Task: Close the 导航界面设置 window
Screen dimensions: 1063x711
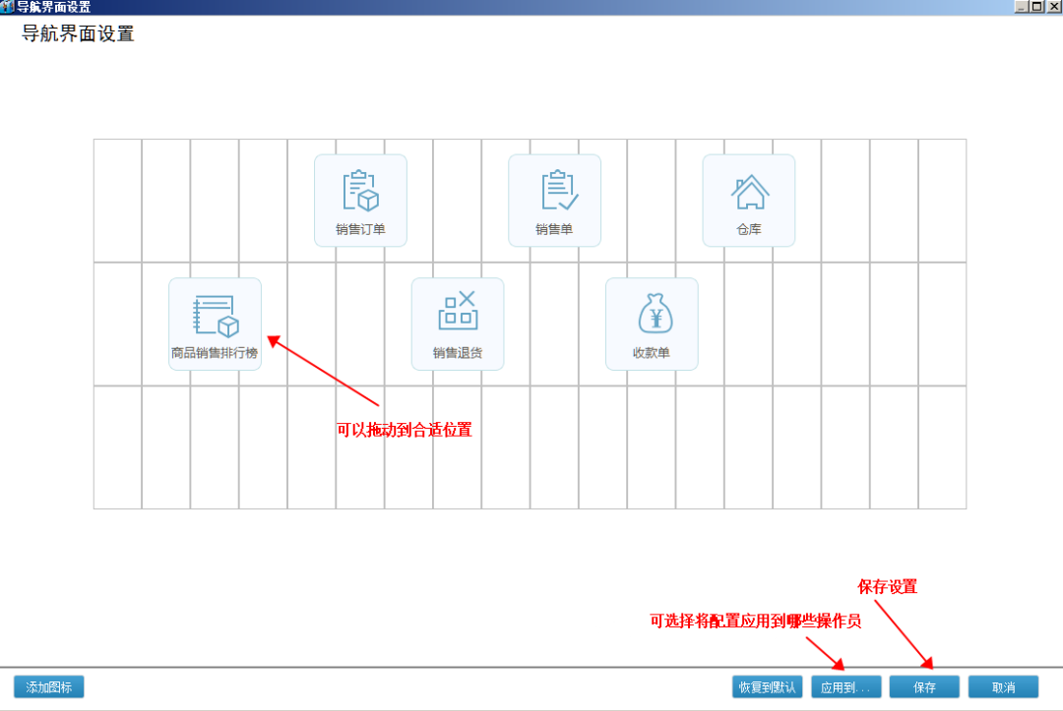Action: pos(1053,7)
